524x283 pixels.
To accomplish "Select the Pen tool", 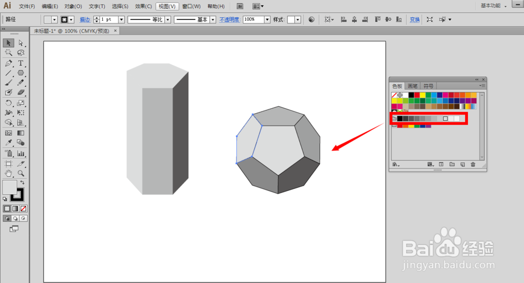I will click(x=8, y=63).
